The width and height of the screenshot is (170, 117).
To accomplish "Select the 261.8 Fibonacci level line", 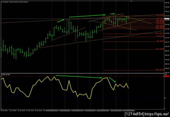I will (x=133, y=50).
